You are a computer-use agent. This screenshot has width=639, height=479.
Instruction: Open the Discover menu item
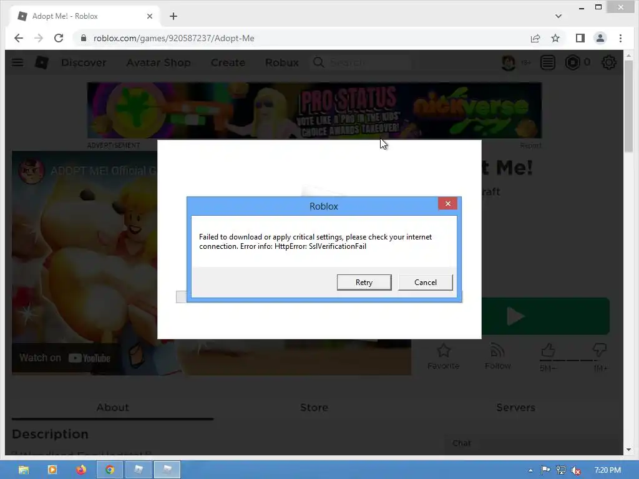84,63
